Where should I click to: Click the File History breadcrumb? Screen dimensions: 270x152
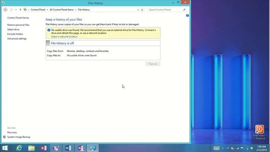84,10
